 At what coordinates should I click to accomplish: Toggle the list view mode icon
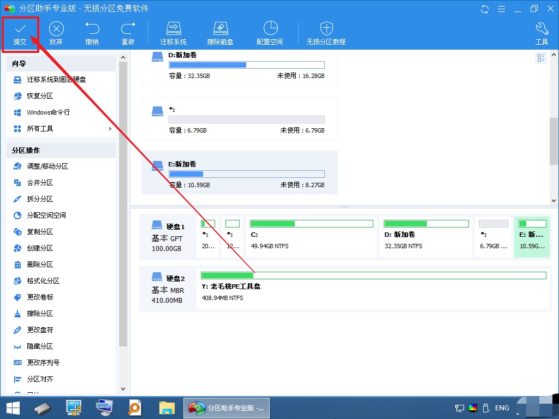click(x=541, y=58)
